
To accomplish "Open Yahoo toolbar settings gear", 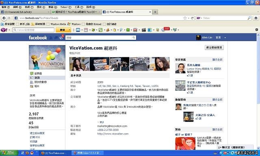I will pyautogui.click(x=256, y=30).
